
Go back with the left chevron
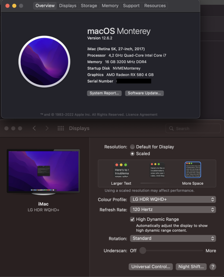coord(34,128)
